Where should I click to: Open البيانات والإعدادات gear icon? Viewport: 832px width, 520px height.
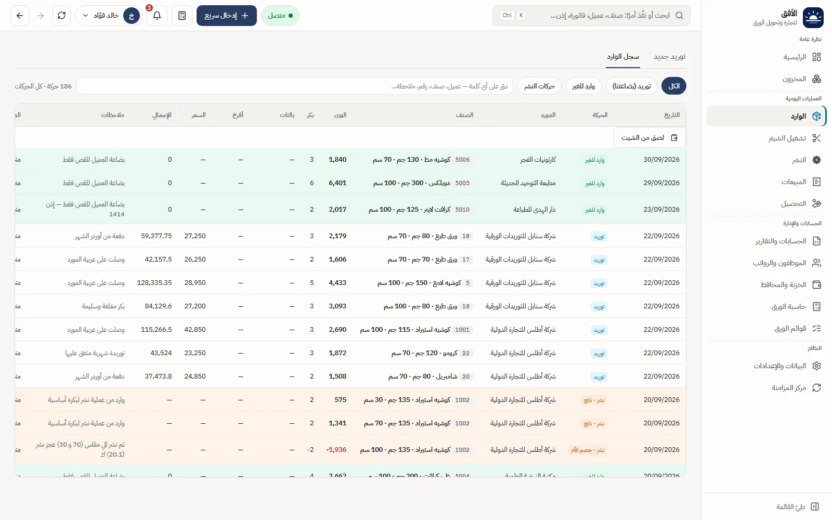[816, 366]
